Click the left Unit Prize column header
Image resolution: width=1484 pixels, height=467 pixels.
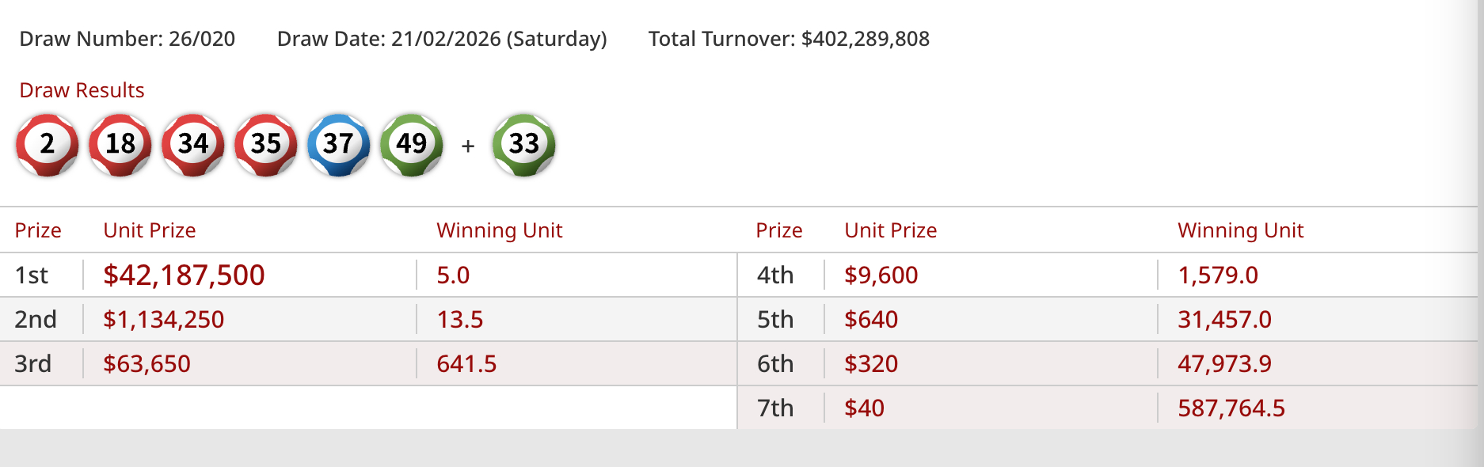pos(150,230)
